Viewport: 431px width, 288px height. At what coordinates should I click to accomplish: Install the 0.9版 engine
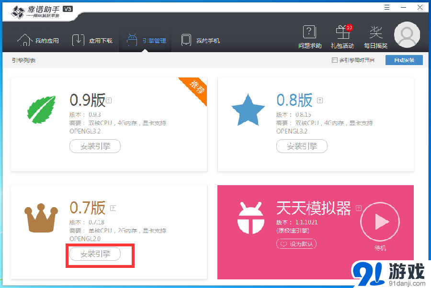pos(95,146)
